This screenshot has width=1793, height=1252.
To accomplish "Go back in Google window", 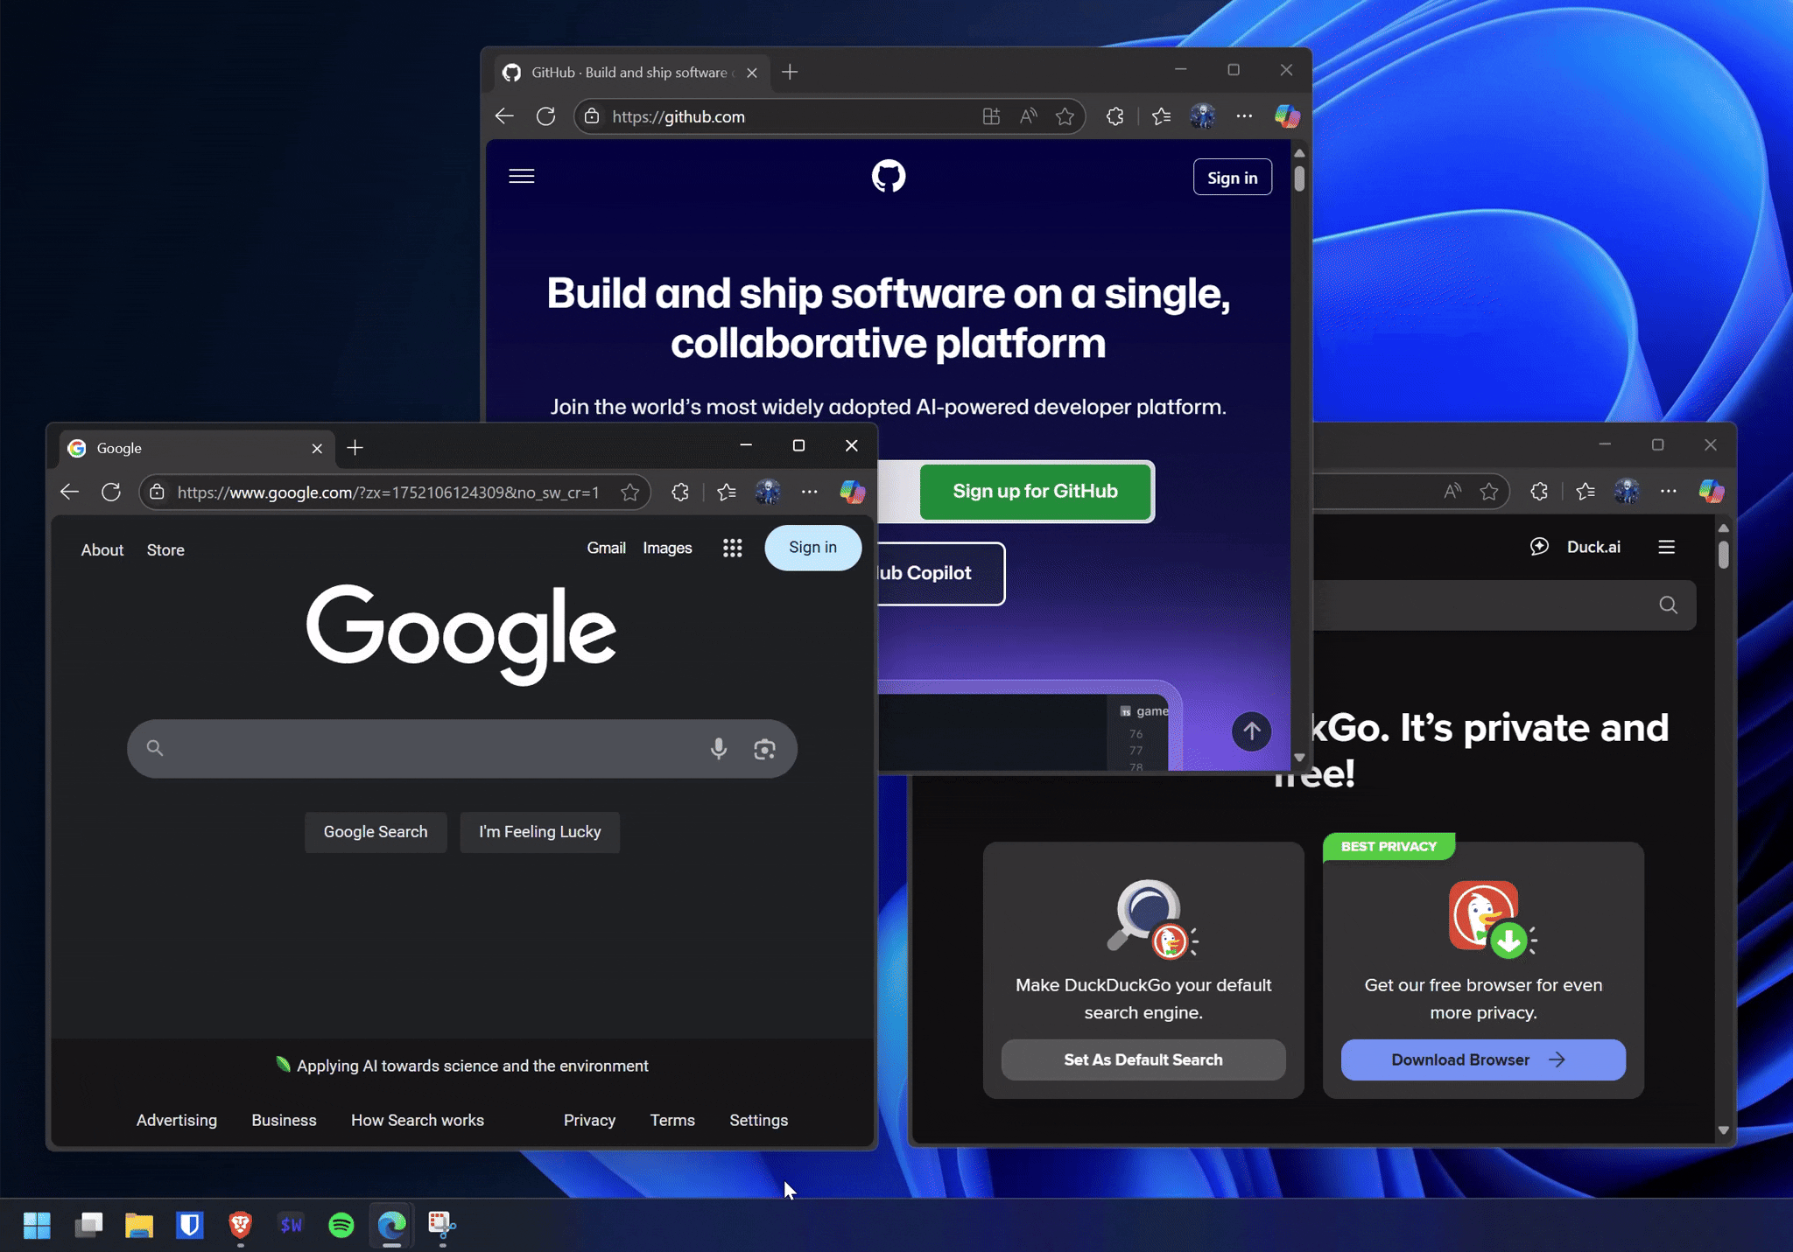I will [69, 492].
